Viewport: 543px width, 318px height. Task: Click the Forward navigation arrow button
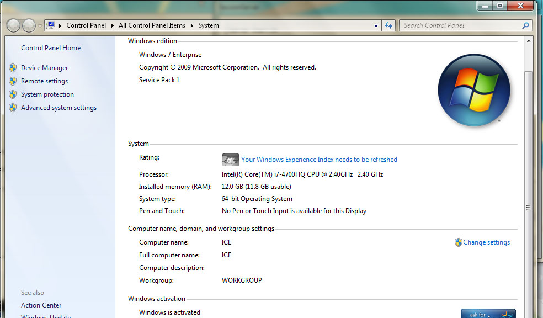pyautogui.click(x=29, y=25)
